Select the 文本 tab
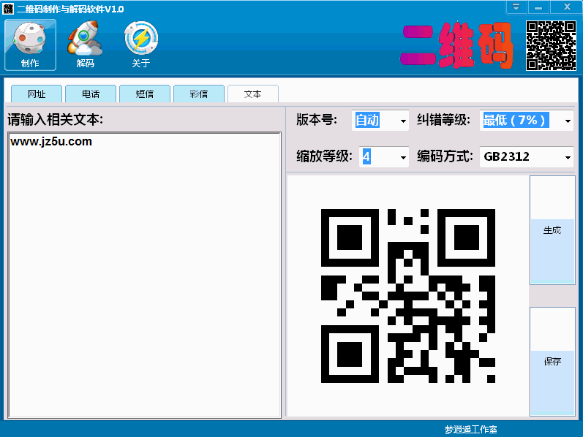583x437 pixels. (253, 94)
